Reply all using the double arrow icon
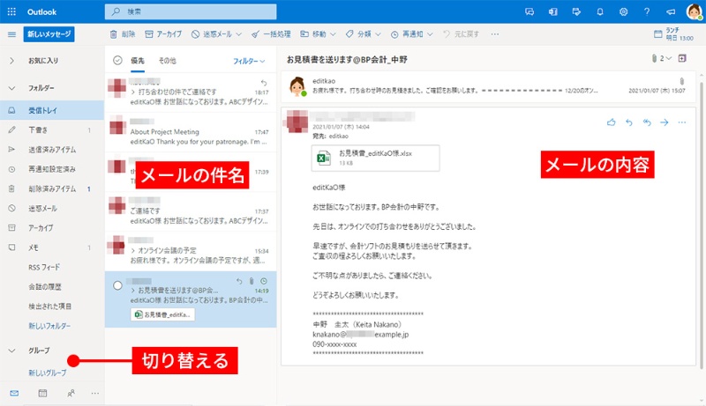 point(647,122)
